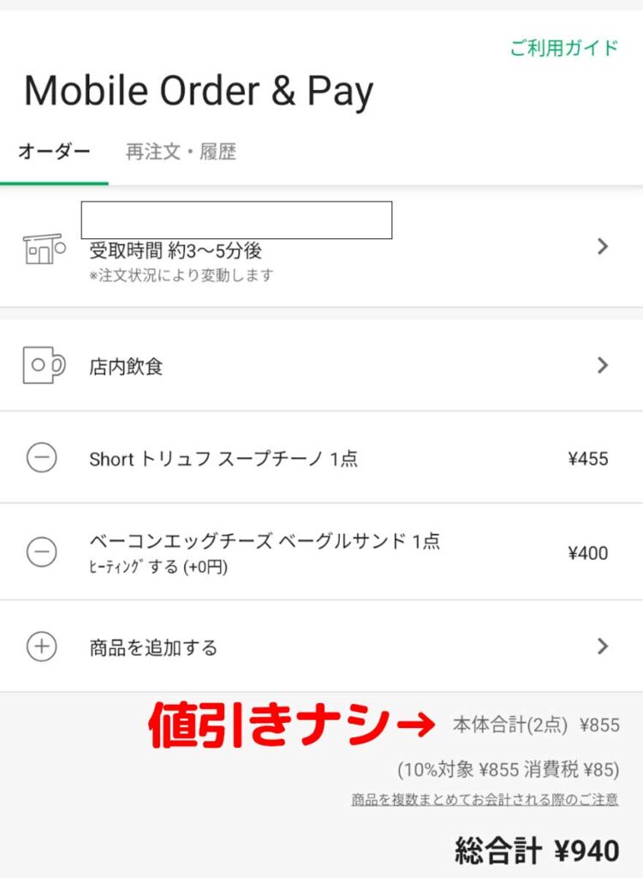Open the 店内飲食 option chevron
The image size is (643, 878).
tap(603, 365)
